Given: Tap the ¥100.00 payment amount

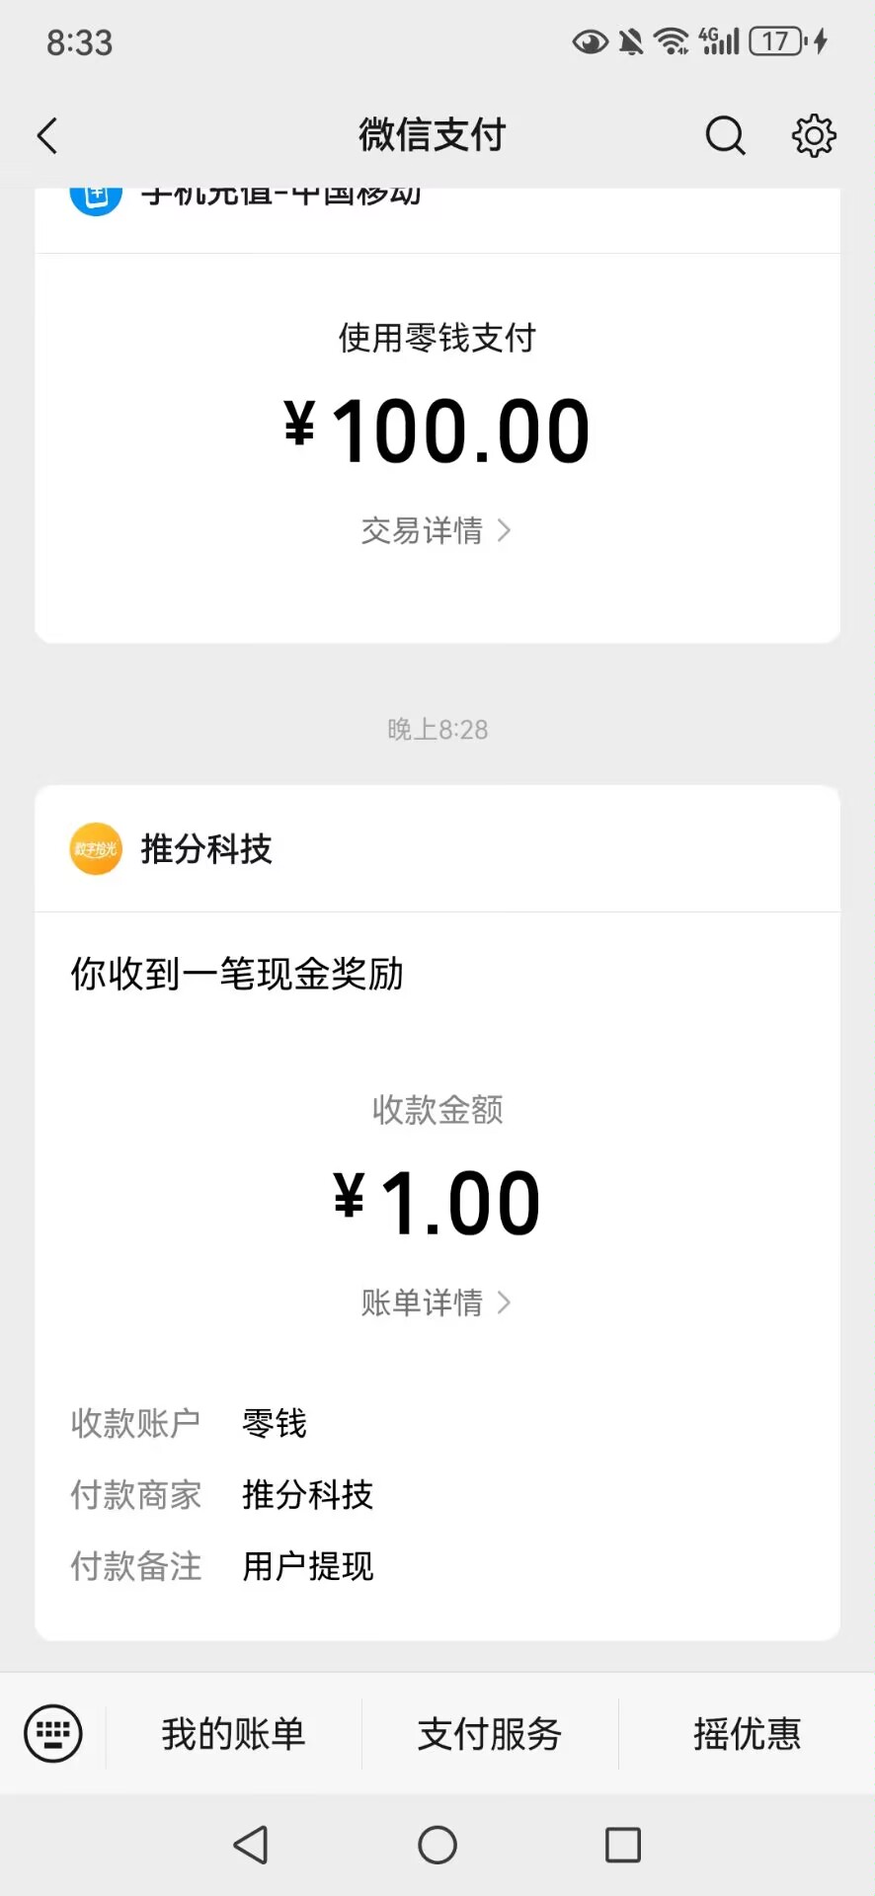Looking at the screenshot, I should (437, 432).
